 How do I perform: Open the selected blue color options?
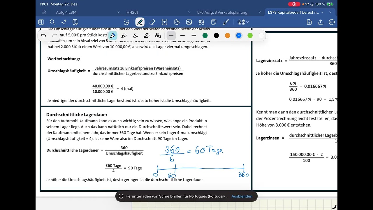239,36
